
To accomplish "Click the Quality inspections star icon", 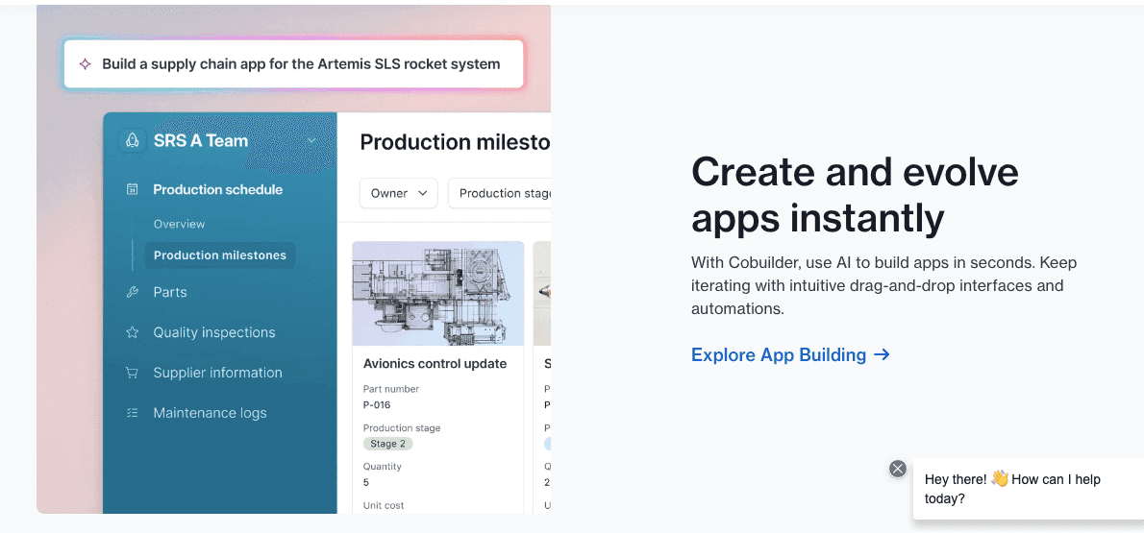I will [x=133, y=332].
